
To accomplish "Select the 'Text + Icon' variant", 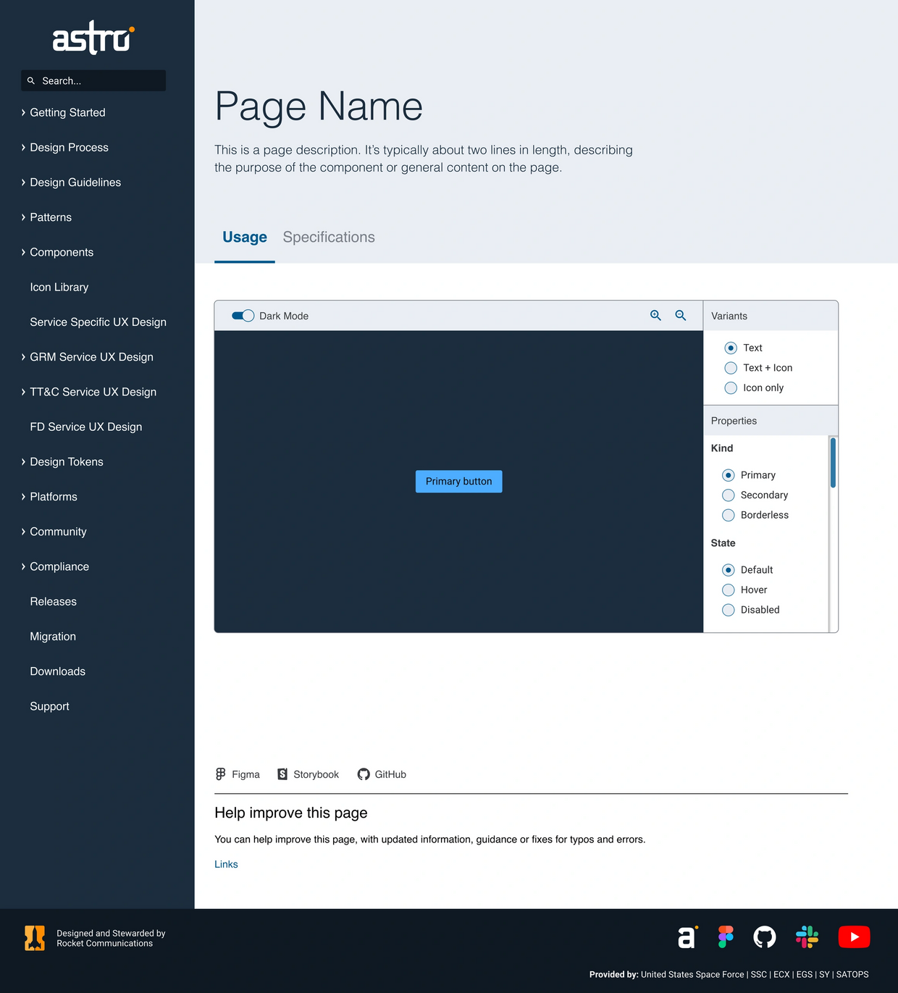I will (731, 368).
